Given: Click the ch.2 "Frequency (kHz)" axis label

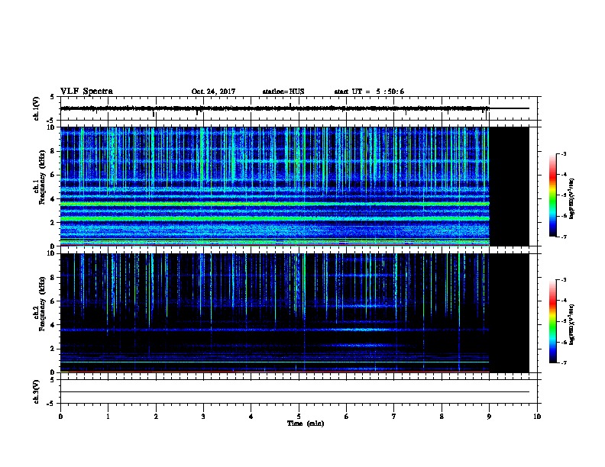Looking at the screenshot, I should [42, 304].
